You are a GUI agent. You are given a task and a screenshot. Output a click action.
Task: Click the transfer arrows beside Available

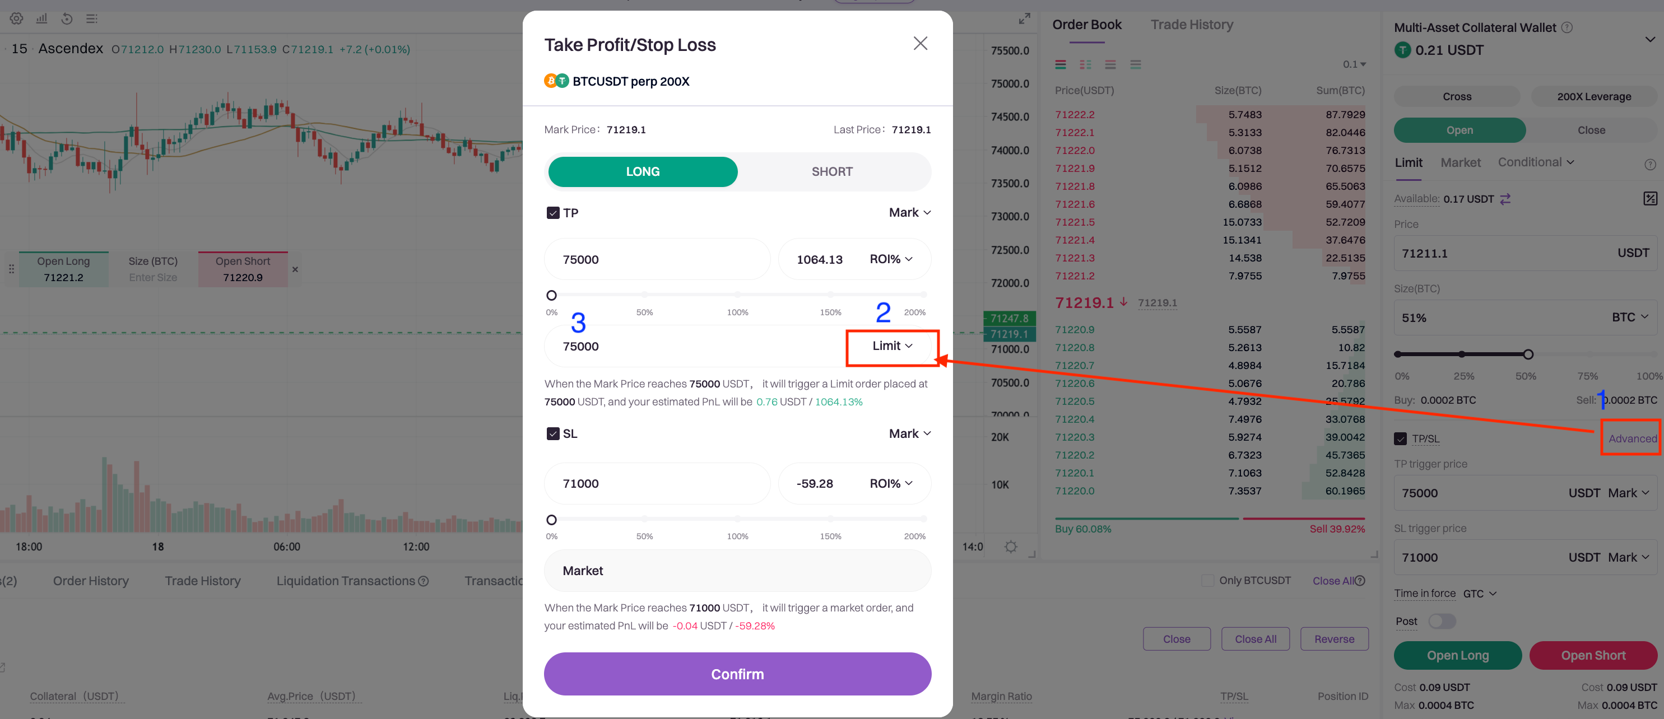coord(1505,199)
